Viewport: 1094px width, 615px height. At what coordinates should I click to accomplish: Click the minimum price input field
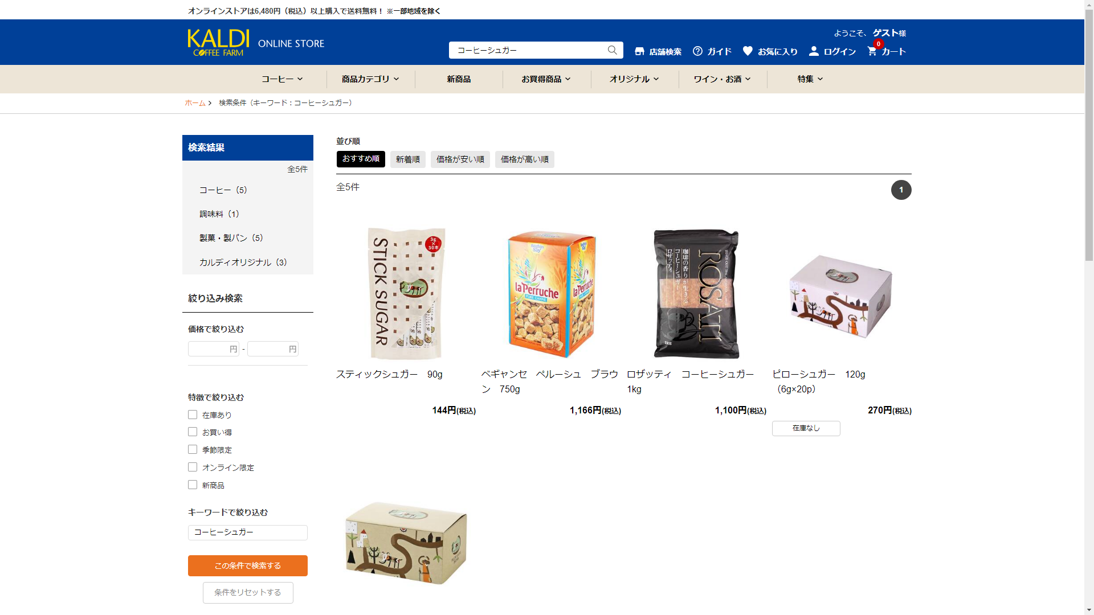tap(213, 349)
